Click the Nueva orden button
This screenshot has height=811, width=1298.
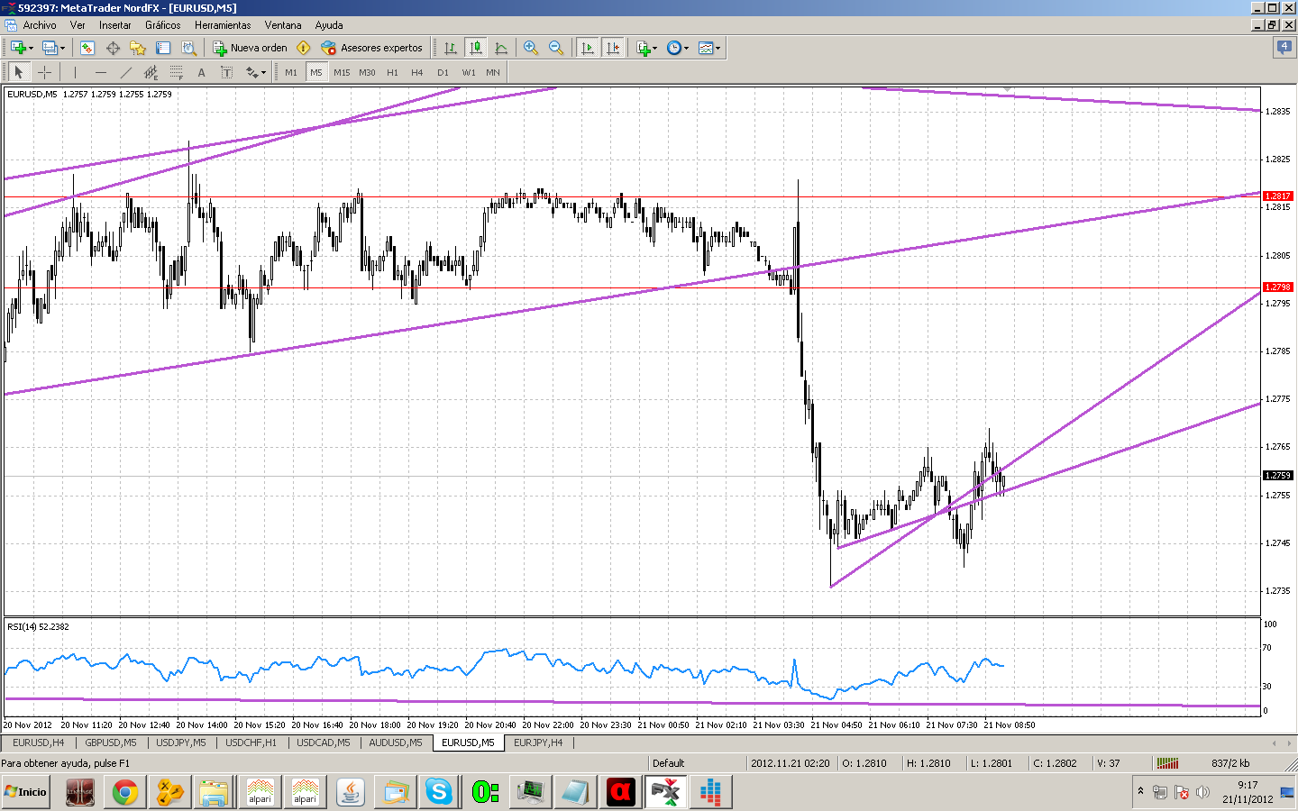(x=250, y=48)
